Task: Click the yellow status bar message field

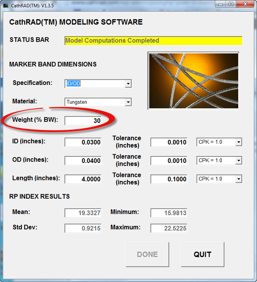Action: 153,41
